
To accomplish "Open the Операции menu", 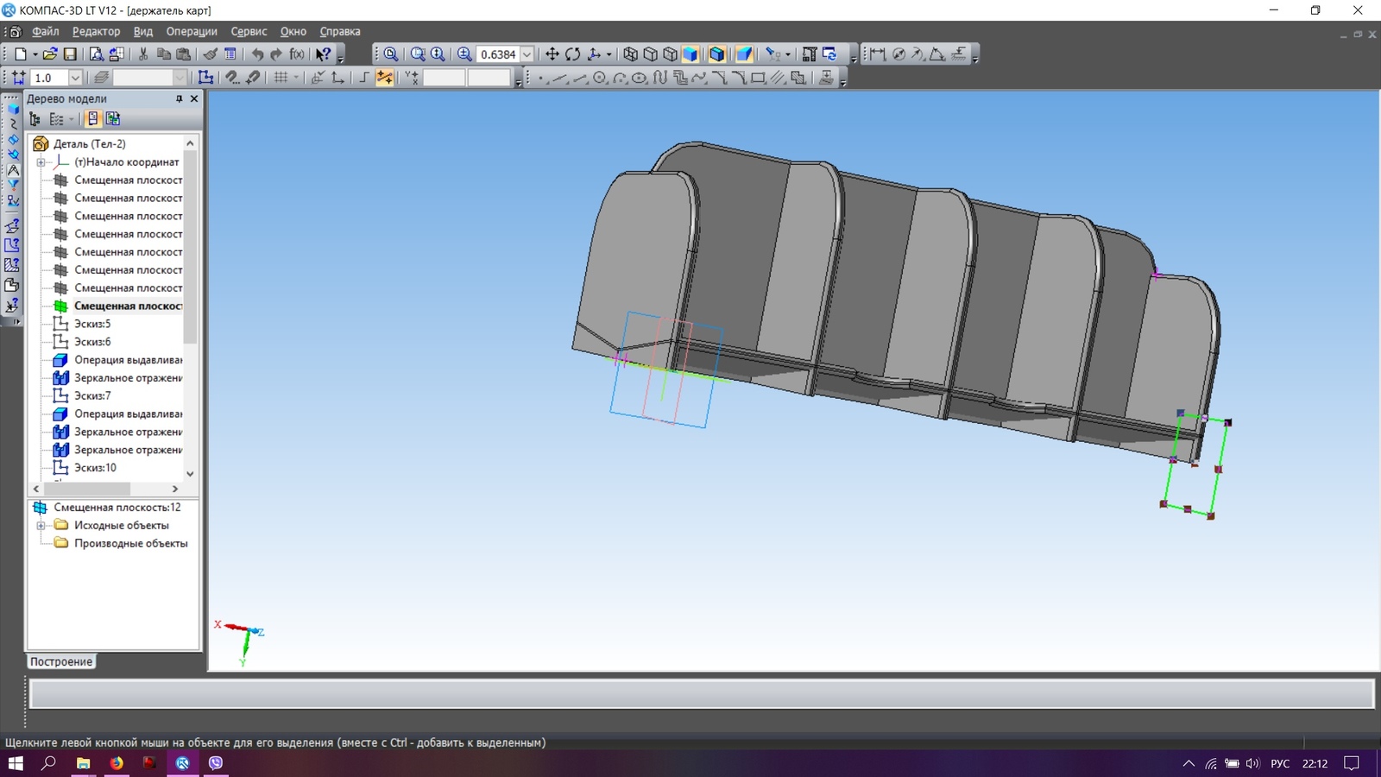I will coord(192,31).
